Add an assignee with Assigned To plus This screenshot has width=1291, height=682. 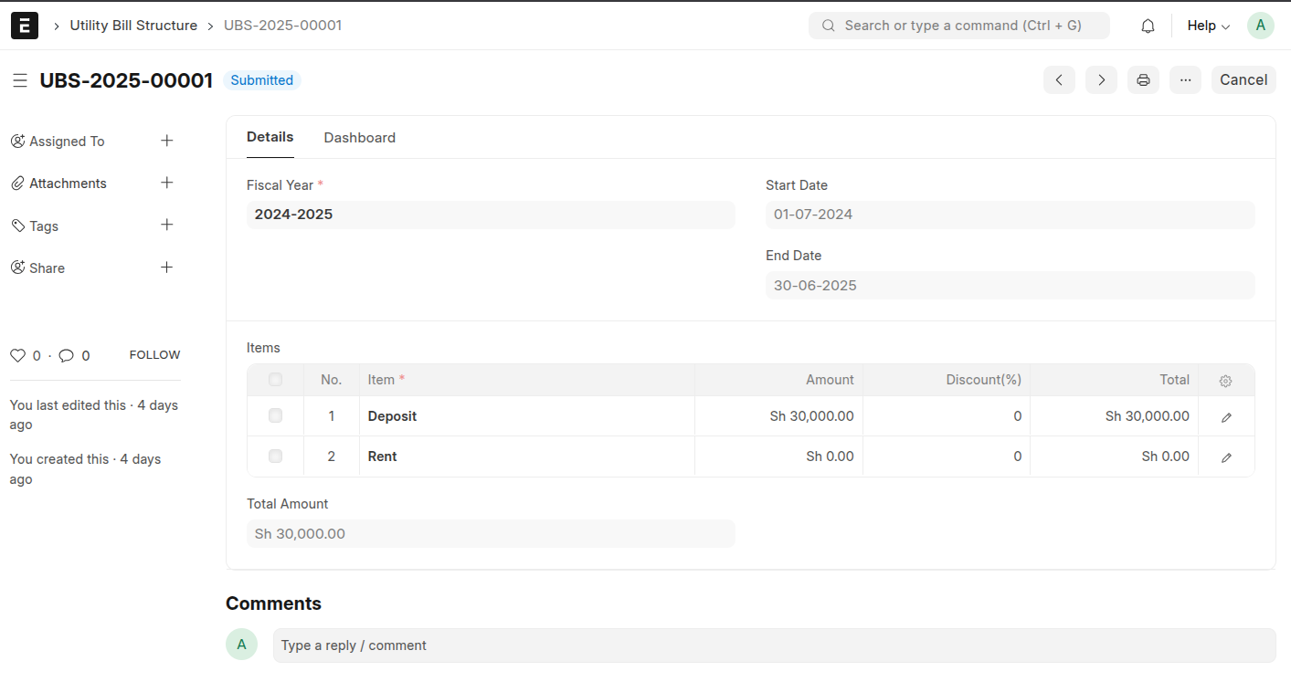tap(167, 141)
